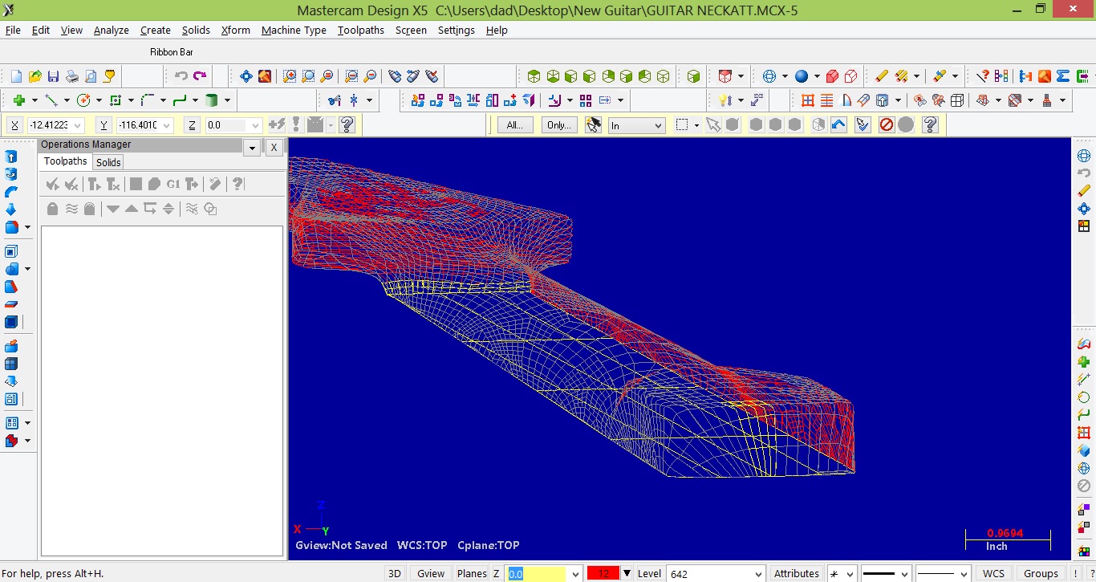Click the Undo arrow icon
The width and height of the screenshot is (1096, 582).
tap(181, 76)
